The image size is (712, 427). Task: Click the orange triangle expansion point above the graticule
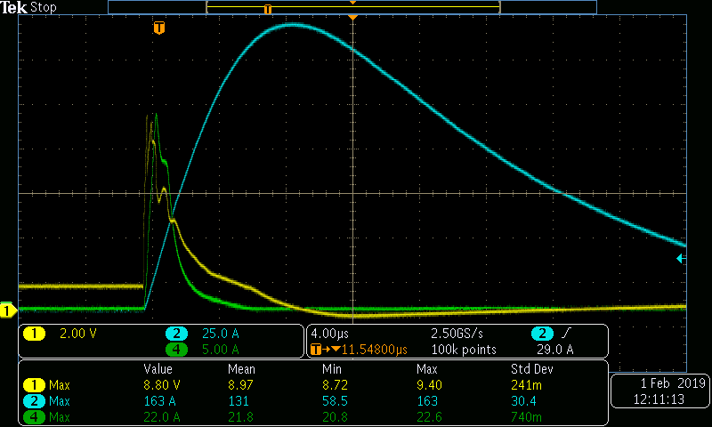coord(352,17)
